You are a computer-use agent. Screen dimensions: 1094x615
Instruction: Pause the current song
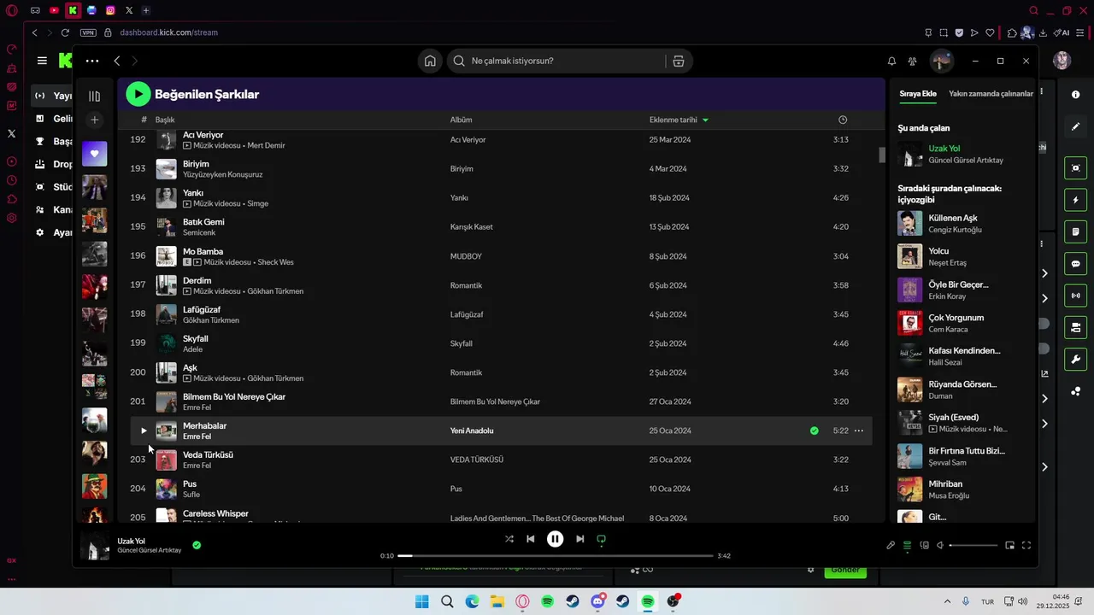point(555,539)
